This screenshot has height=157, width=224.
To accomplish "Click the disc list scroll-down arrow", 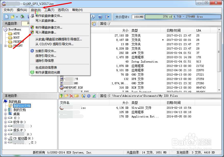I will click(219, 90).
